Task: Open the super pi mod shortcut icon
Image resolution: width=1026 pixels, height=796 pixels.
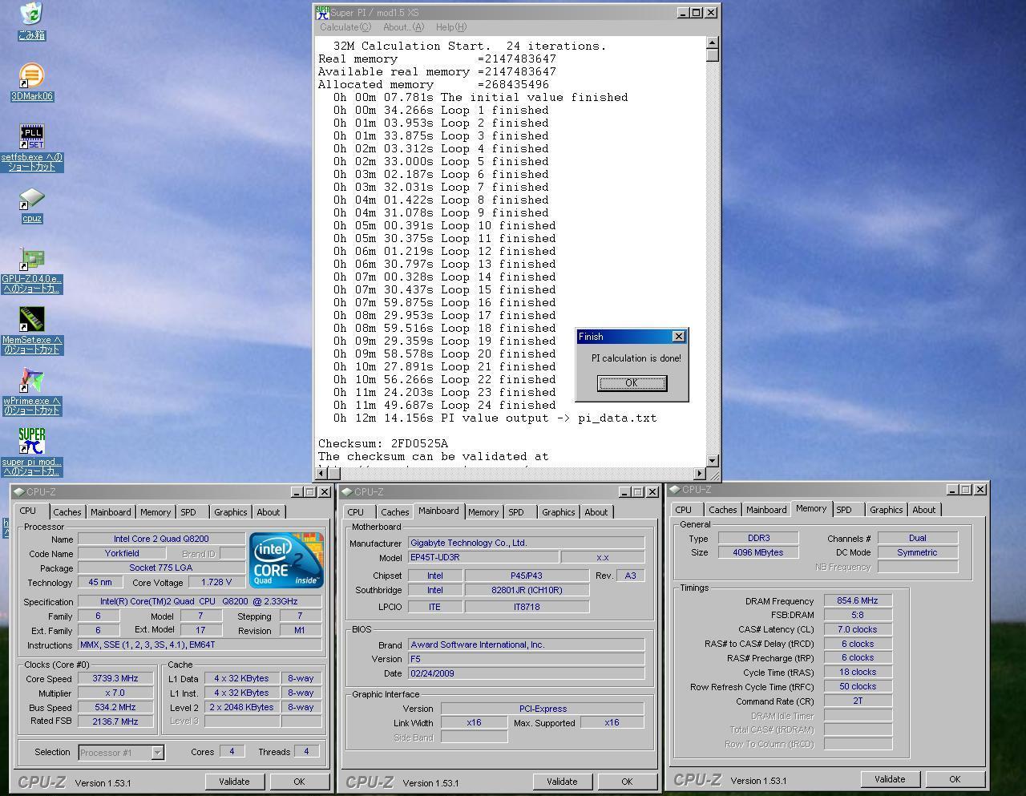Action: [x=31, y=442]
